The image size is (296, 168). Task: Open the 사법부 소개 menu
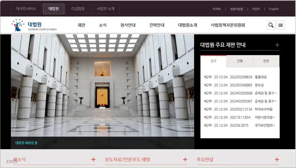[x=106, y=9]
